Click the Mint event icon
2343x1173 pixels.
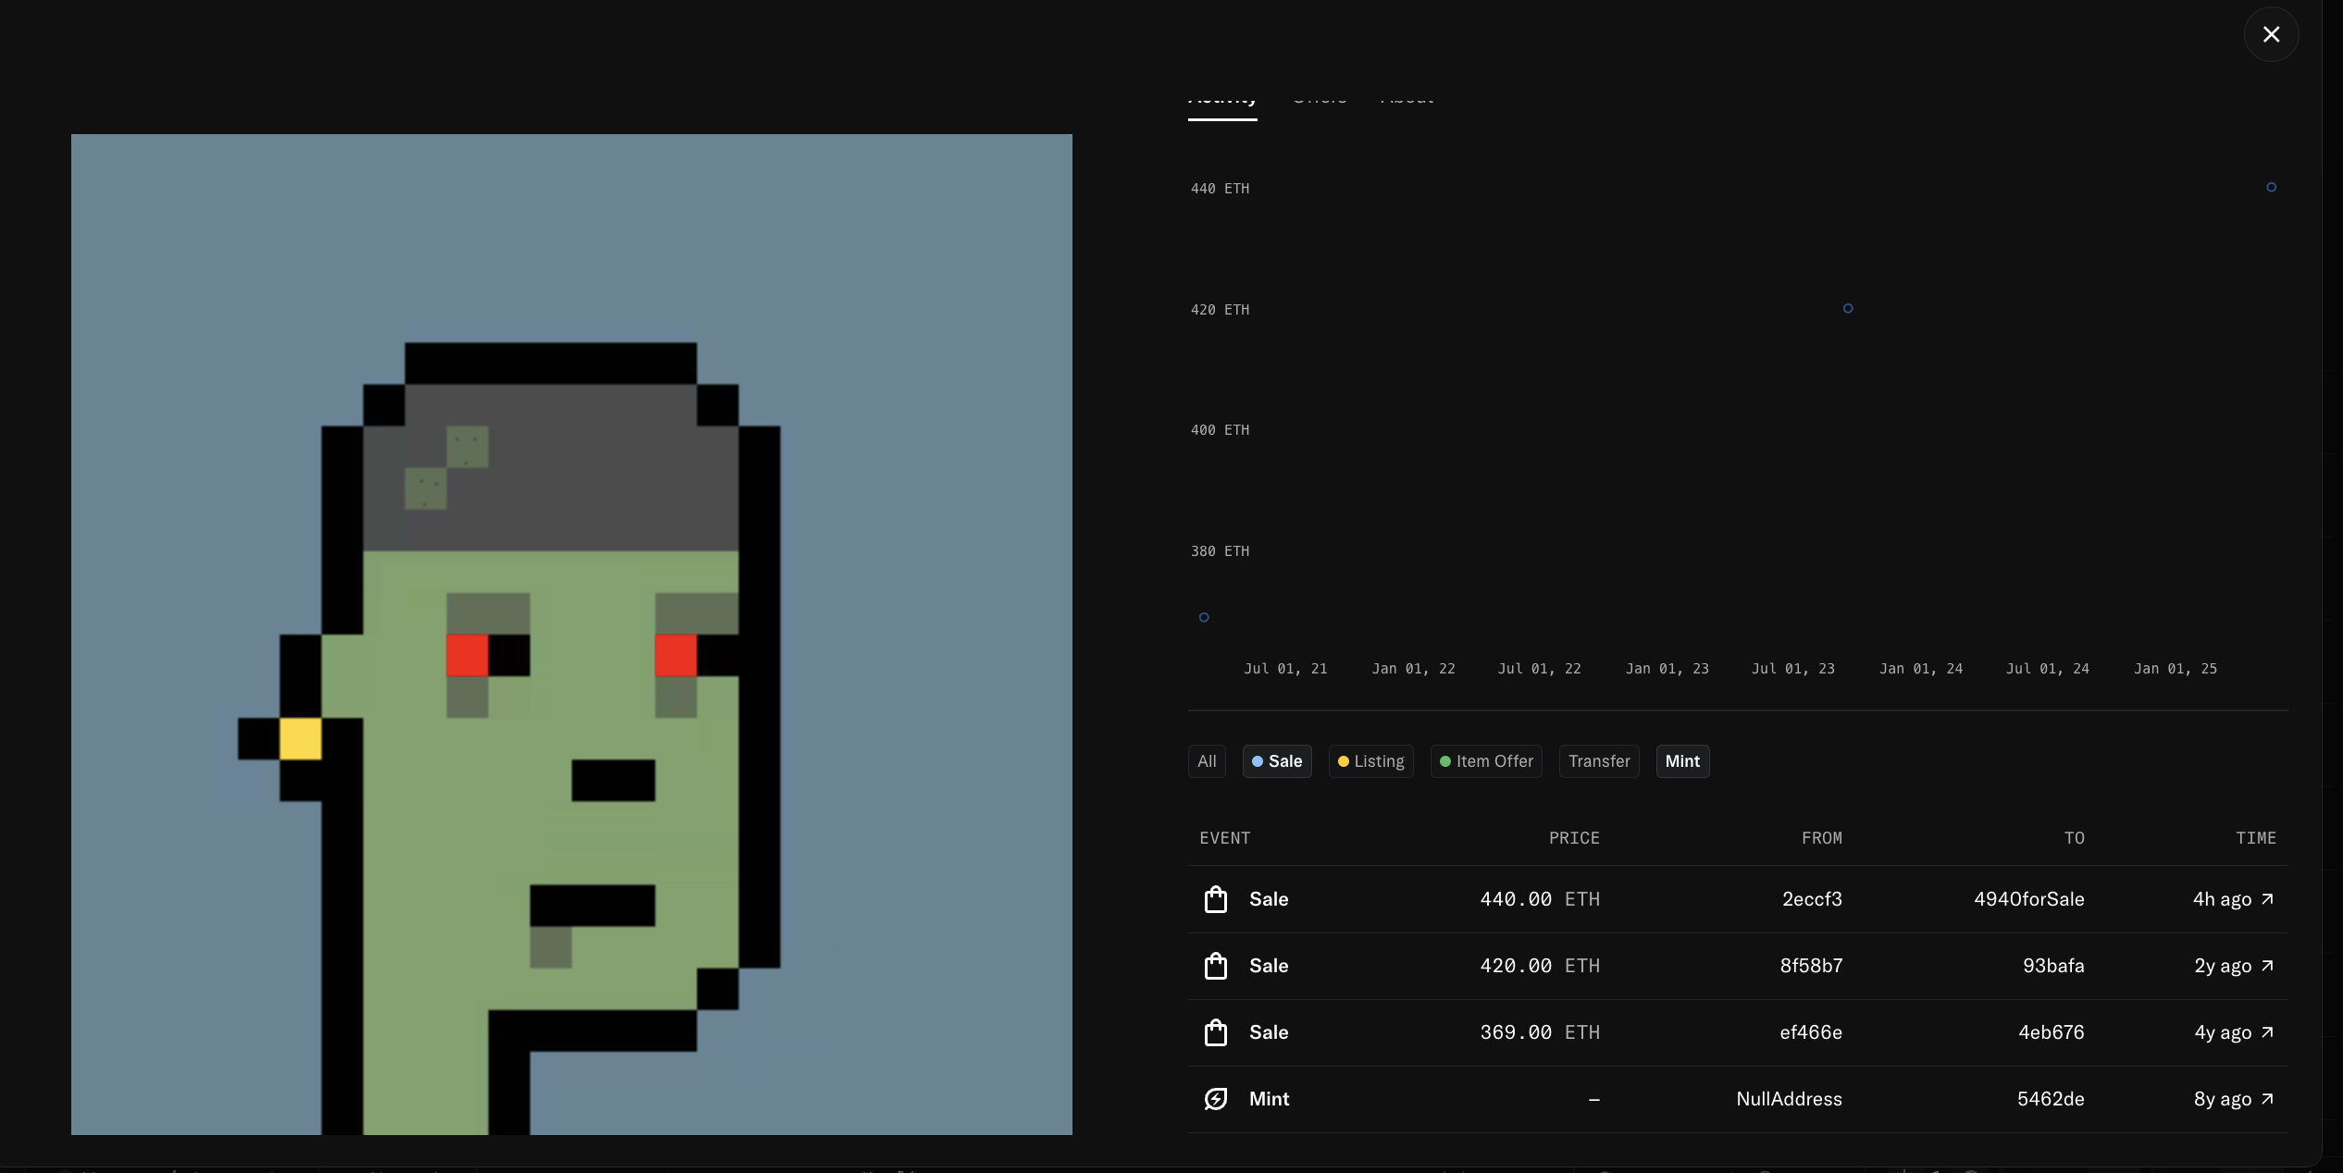(x=1216, y=1099)
